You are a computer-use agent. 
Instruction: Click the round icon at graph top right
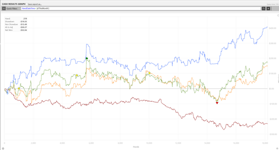[x=278, y=16]
